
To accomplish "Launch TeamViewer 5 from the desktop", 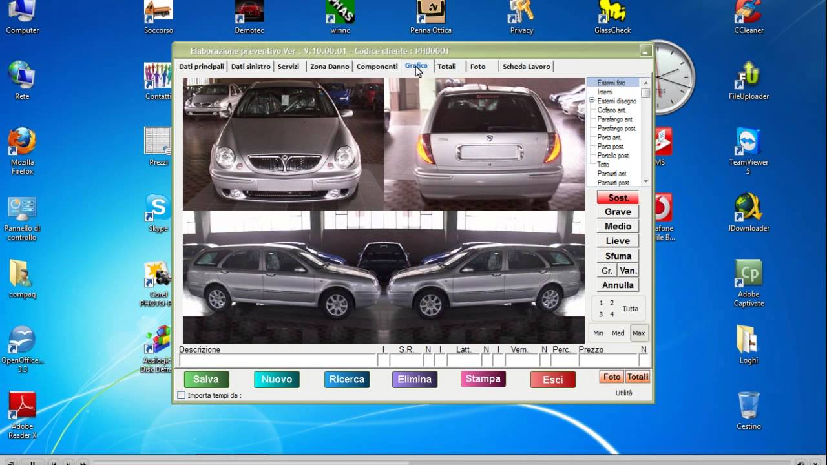I will coord(749,151).
